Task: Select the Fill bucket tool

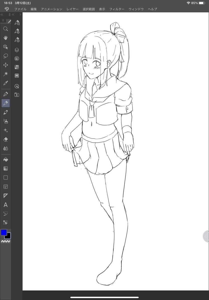Action: pyautogui.click(x=5, y=159)
